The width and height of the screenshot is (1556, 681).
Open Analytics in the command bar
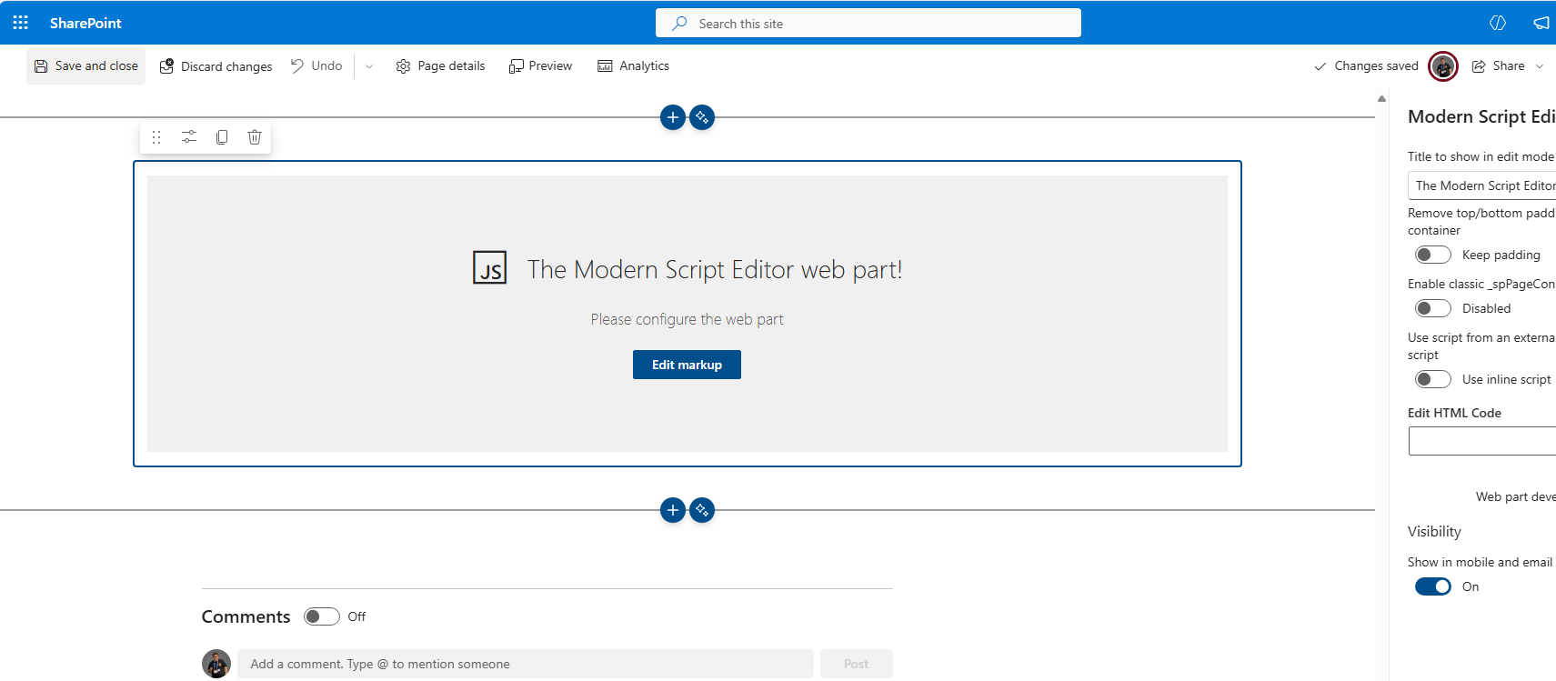(633, 66)
